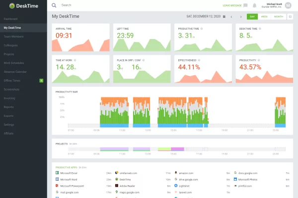Click the drive.google.com icon
This screenshot has width=298, height=198.
(176, 179)
